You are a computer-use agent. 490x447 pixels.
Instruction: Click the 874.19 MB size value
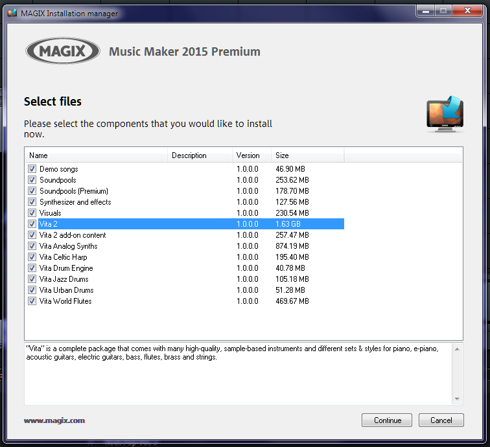tap(292, 246)
